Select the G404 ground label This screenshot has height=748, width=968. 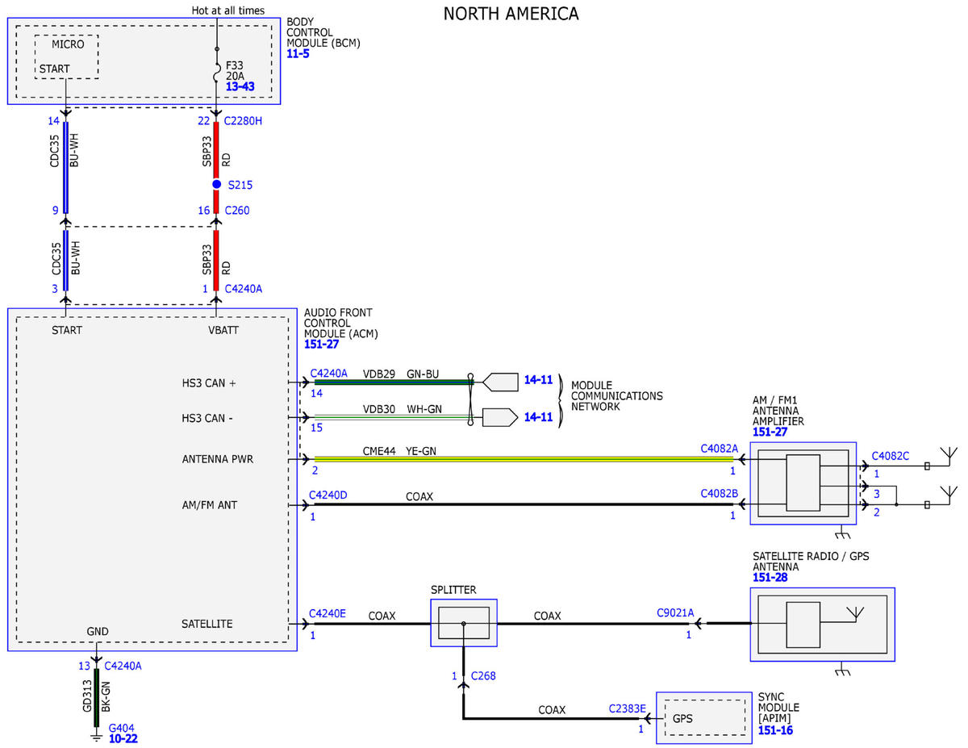tap(121, 727)
